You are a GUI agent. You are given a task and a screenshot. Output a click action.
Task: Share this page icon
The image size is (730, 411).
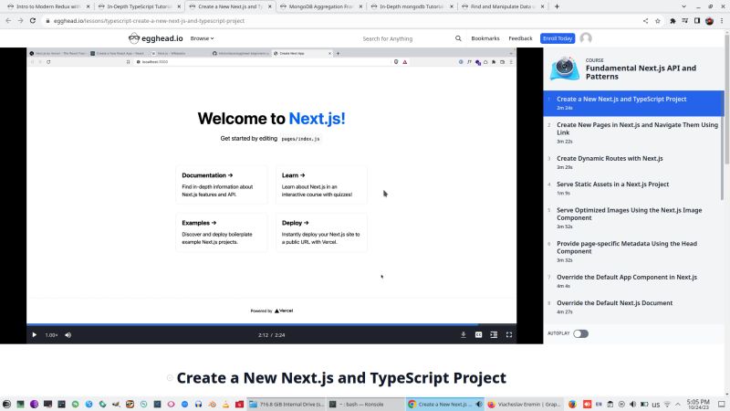pyautogui.click(x=645, y=20)
